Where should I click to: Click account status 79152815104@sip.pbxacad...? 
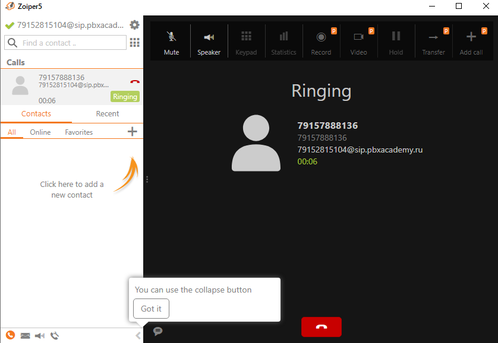[70, 25]
